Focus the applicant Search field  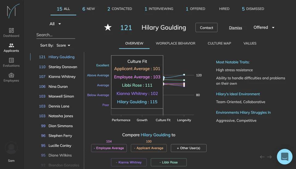tap(56, 35)
